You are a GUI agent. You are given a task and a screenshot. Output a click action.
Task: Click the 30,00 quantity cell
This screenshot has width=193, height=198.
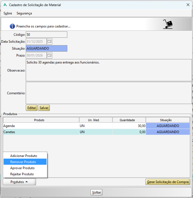(129, 126)
